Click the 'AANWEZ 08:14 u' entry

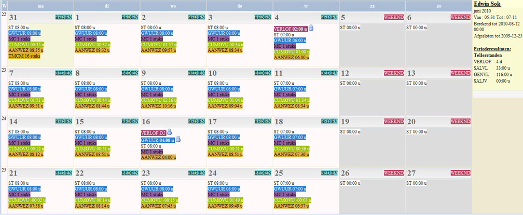click(x=92, y=206)
